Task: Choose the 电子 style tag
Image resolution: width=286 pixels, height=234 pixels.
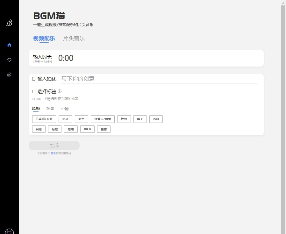Action: tap(140, 119)
